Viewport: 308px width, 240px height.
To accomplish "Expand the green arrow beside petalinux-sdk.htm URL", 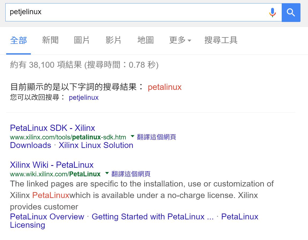I will point(132,136).
